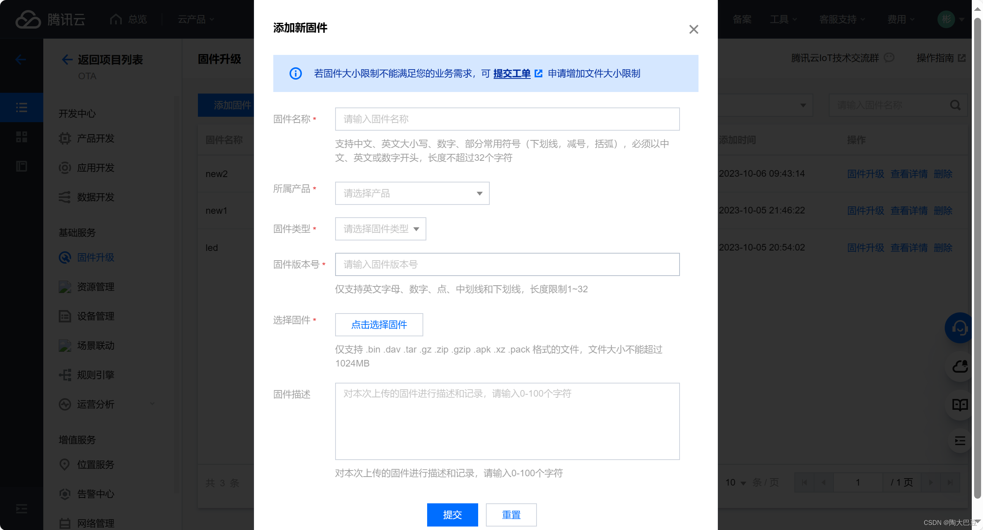
Task: Close the 添加新固件 dialog
Action: coord(693,29)
